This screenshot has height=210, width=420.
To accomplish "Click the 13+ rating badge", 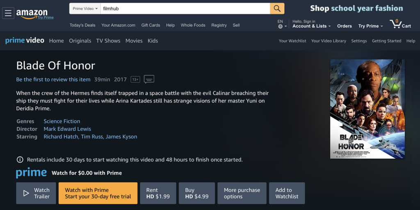I will click(135, 80).
